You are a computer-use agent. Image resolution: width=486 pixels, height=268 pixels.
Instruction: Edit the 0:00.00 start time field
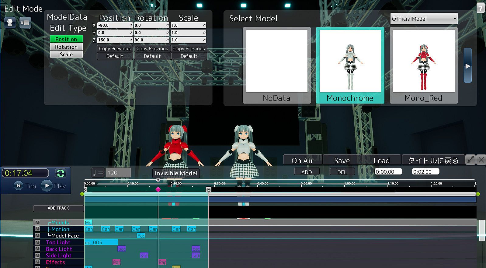[388, 171]
